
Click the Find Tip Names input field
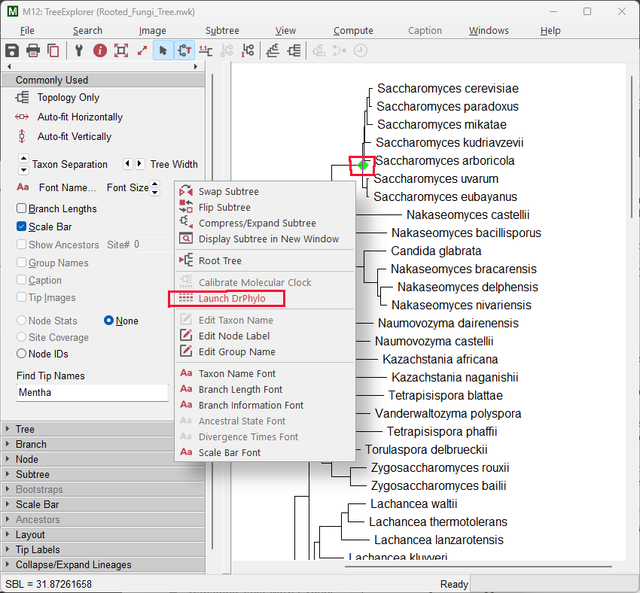coord(92,392)
